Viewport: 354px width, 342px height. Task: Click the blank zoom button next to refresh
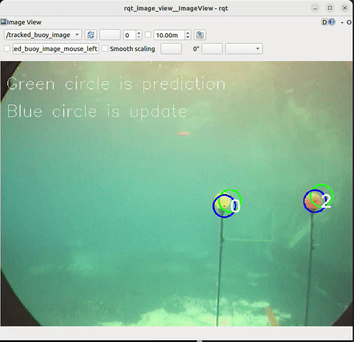click(110, 35)
